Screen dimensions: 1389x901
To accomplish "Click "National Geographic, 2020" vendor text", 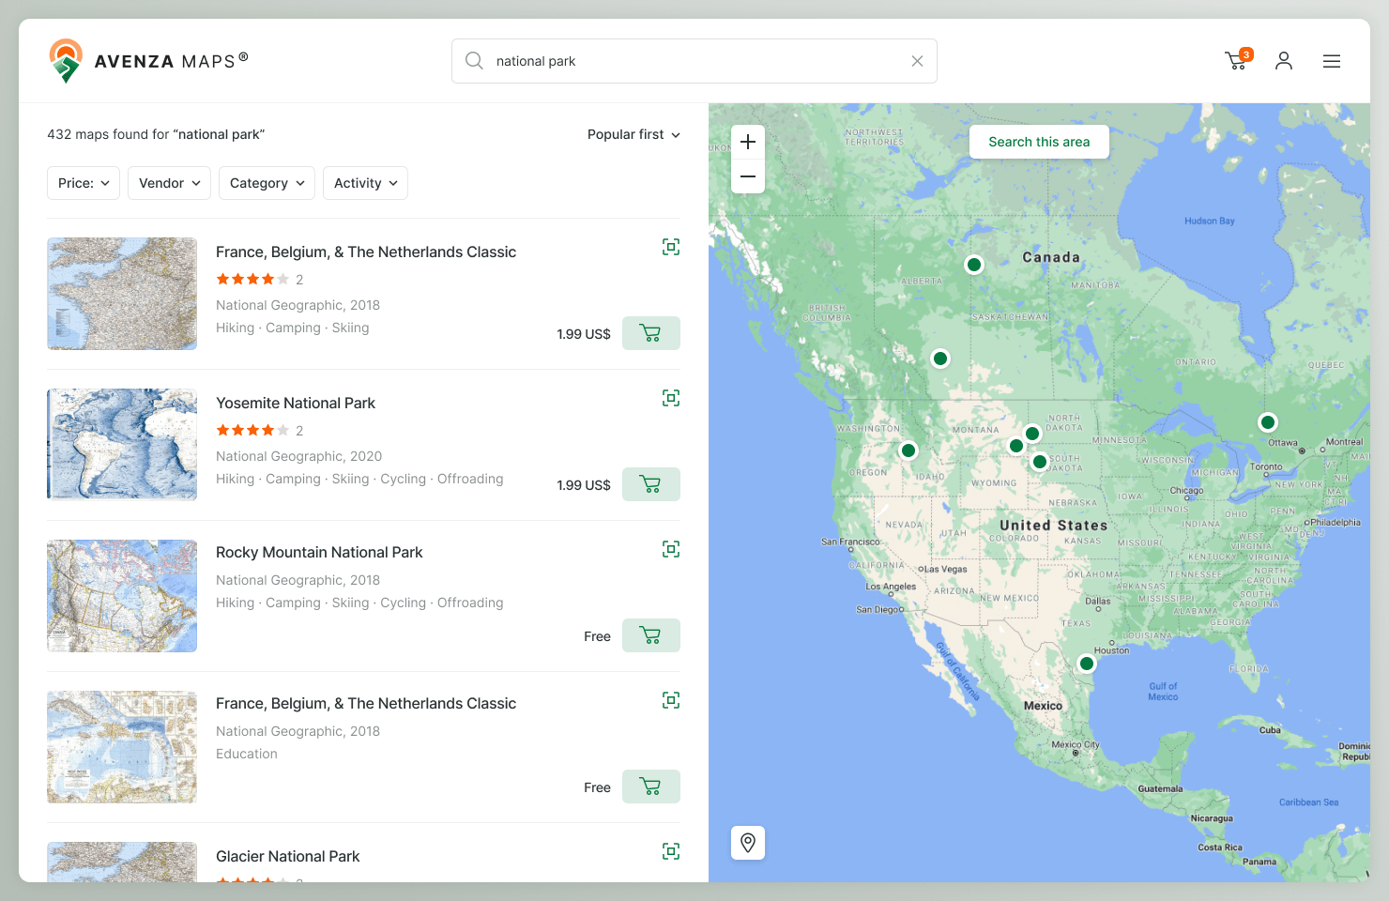I will pyautogui.click(x=298, y=456).
